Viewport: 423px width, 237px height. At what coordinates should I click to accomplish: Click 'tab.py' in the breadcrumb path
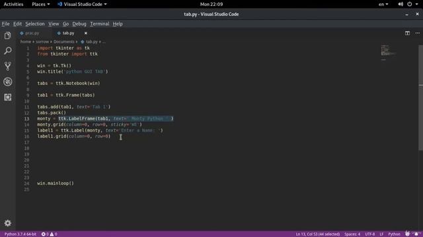[x=92, y=41]
